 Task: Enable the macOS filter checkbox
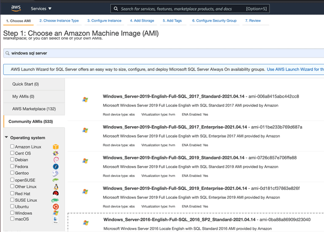click(12, 219)
